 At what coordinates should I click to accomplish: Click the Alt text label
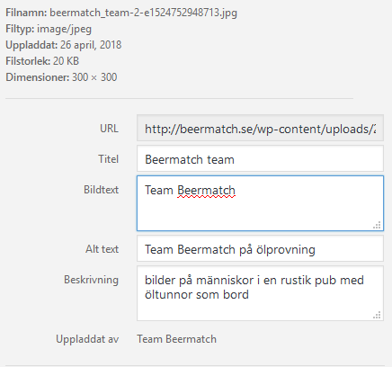(x=102, y=249)
